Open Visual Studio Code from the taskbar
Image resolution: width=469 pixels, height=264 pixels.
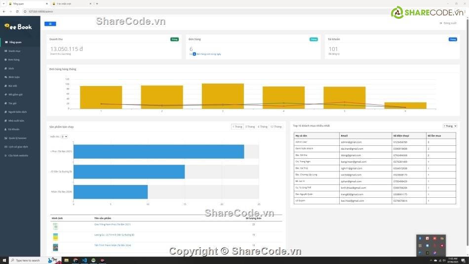(x=84, y=261)
